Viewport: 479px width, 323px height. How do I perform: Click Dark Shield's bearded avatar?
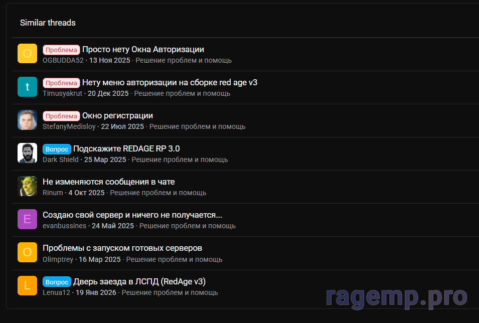point(27,153)
